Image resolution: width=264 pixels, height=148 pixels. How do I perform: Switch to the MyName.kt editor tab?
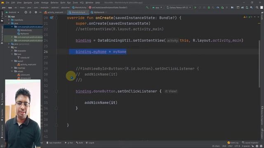click(x=98, y=12)
